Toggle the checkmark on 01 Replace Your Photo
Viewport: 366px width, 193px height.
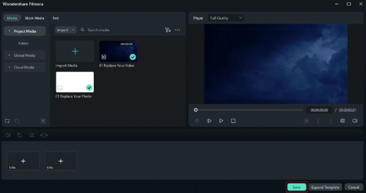89,88
